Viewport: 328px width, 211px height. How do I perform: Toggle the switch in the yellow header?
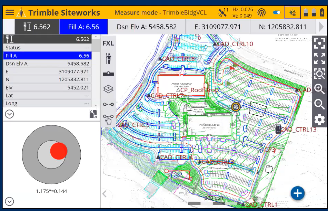click(277, 12)
